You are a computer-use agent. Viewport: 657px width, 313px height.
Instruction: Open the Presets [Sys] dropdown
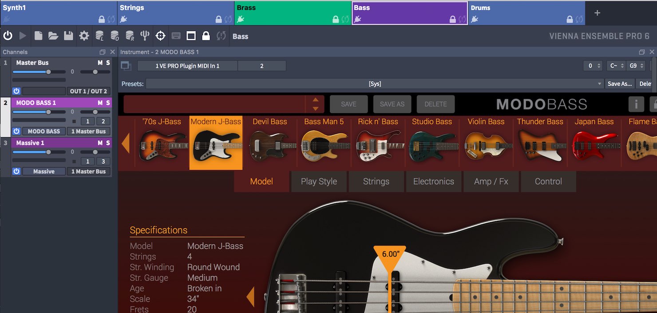(x=375, y=83)
